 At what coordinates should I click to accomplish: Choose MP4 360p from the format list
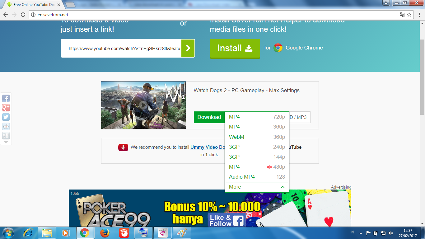click(257, 127)
